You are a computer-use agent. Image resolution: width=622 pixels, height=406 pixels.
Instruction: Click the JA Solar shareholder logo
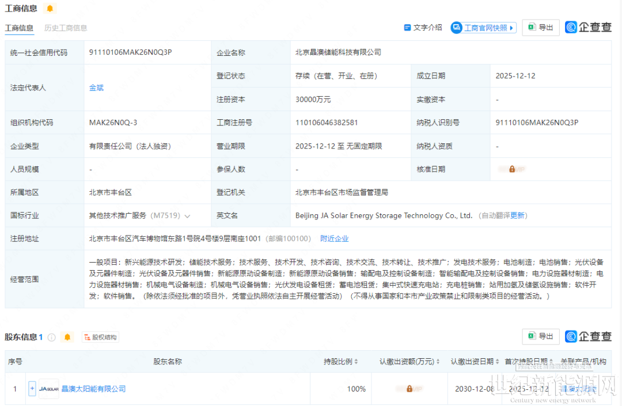(49, 389)
